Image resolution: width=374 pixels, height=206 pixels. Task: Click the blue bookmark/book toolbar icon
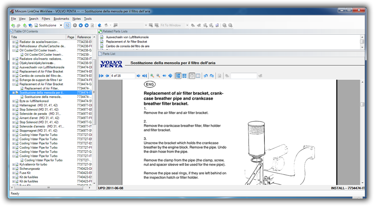100,25
